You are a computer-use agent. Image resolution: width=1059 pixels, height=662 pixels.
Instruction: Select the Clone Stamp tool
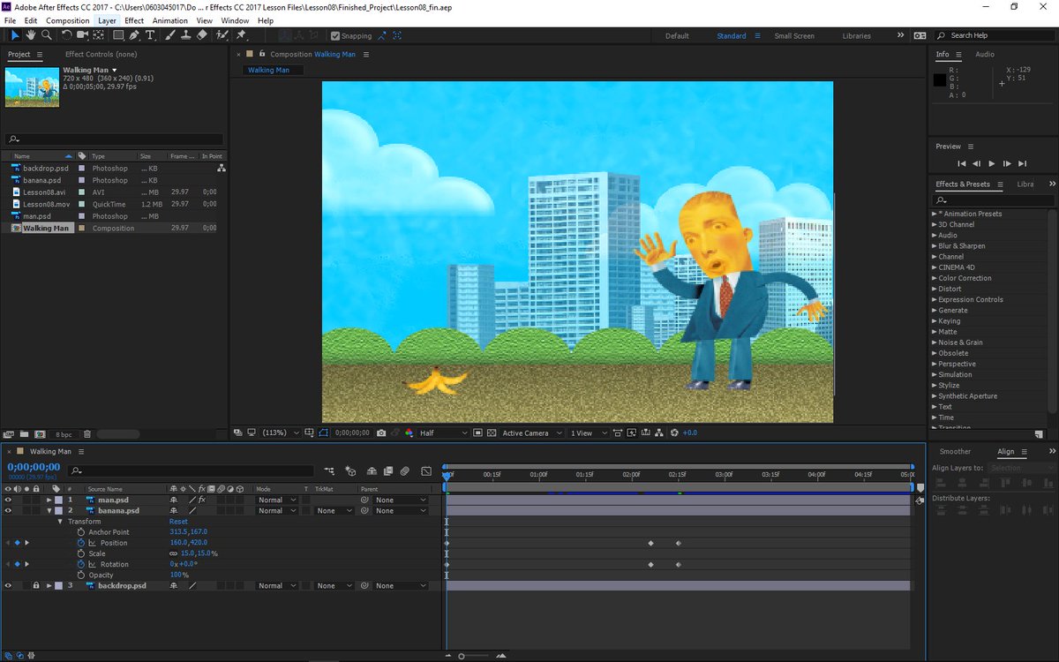coord(185,35)
